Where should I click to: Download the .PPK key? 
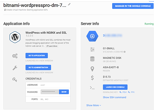[x=131, y=92]
